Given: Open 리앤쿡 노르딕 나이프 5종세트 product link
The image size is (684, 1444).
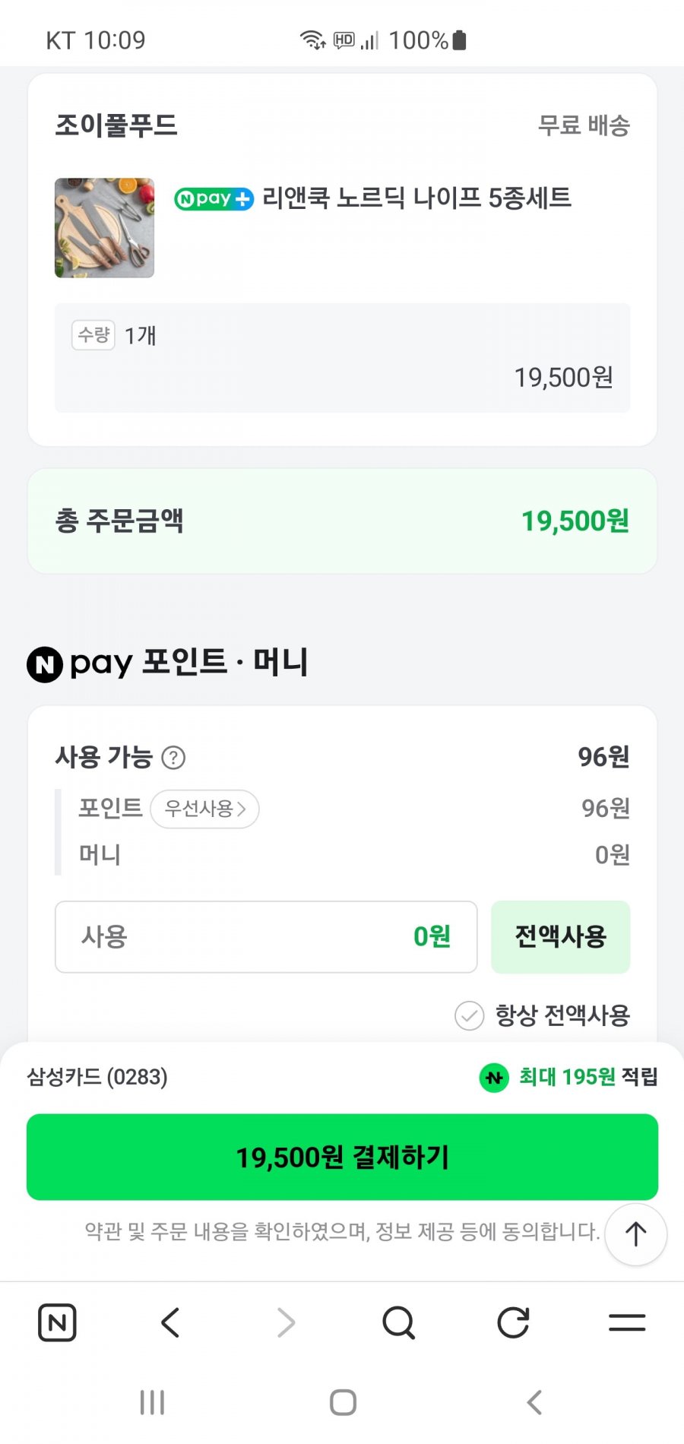Looking at the screenshot, I should point(416,198).
